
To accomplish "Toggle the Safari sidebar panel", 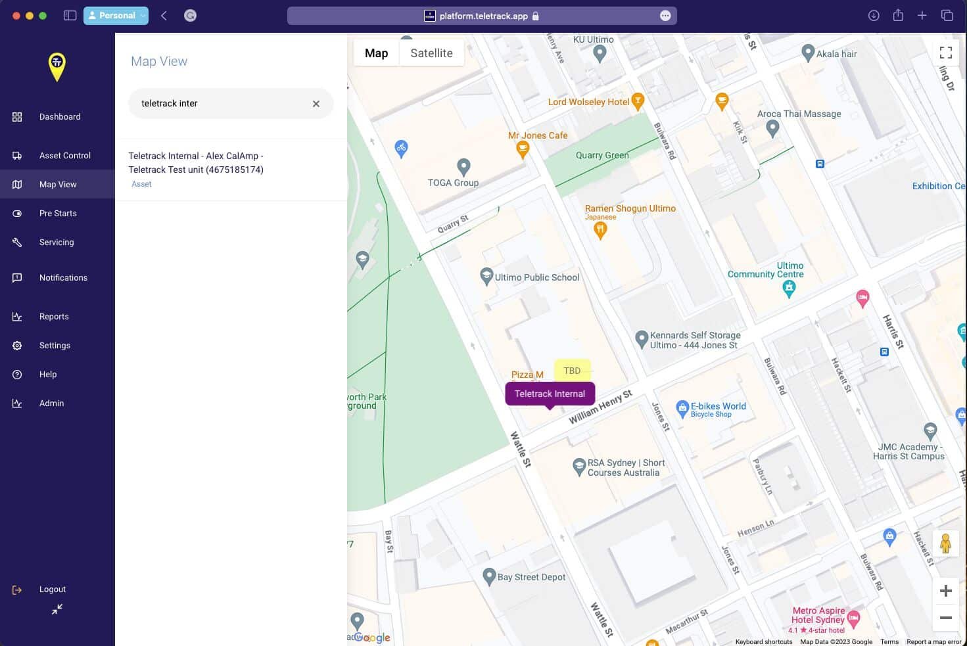I will tap(70, 16).
